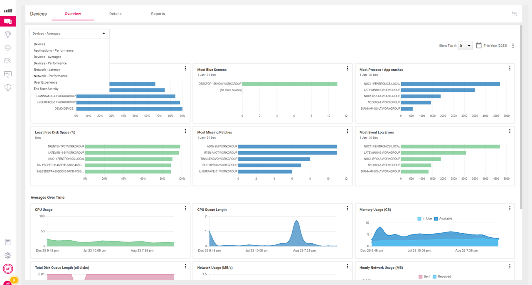Click the calendar icon beside This Year (2023)
This screenshot has width=532, height=285.
(479, 46)
